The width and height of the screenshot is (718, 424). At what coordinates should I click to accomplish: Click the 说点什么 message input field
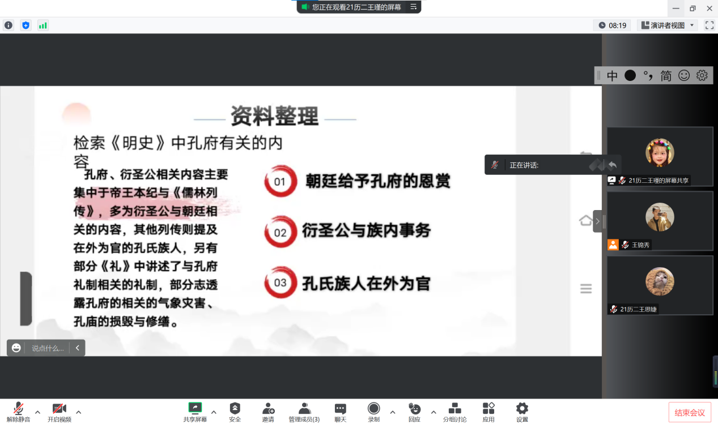click(x=48, y=348)
